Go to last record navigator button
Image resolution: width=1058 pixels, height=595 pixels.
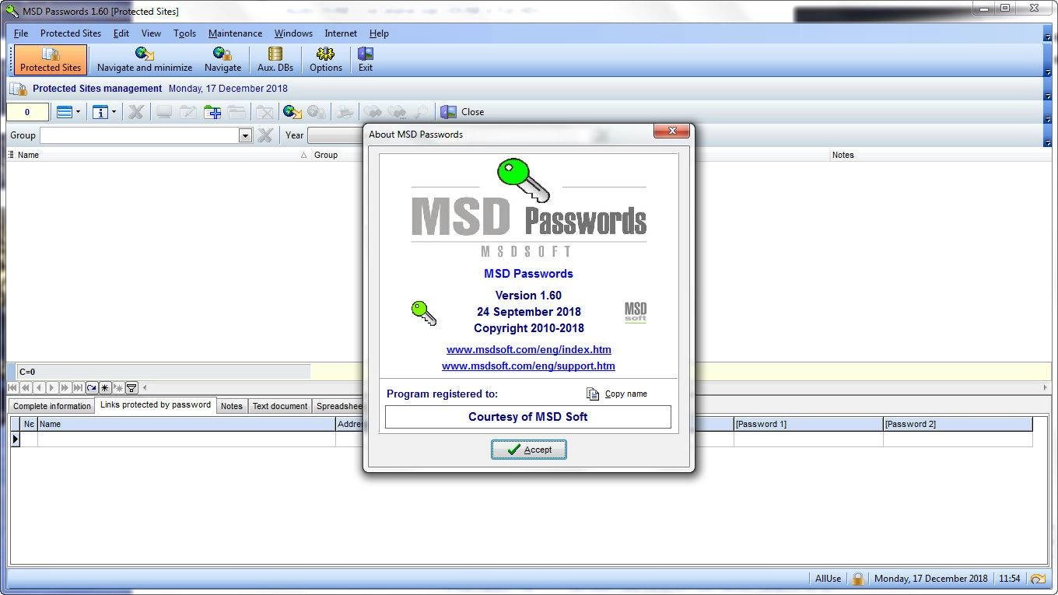click(x=79, y=387)
